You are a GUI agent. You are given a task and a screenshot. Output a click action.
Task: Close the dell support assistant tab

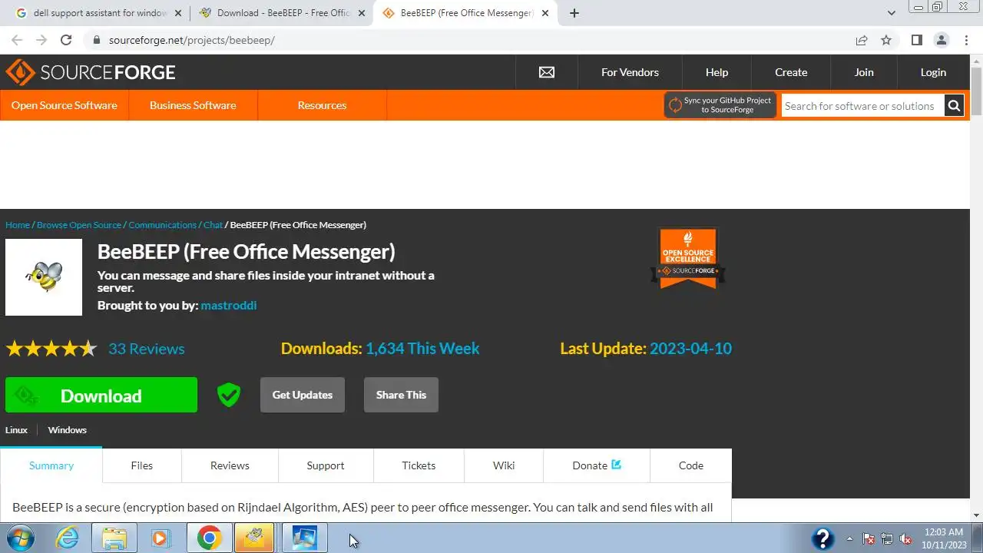(x=178, y=13)
